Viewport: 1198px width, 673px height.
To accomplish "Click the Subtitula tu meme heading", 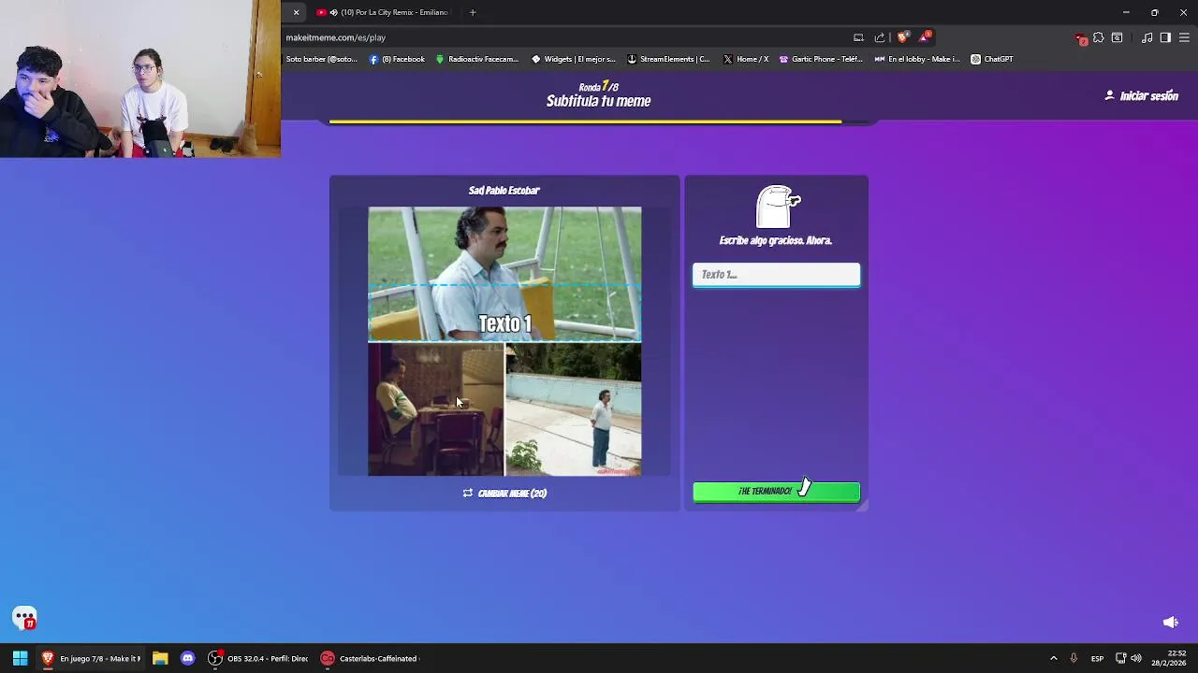I will tap(598, 101).
